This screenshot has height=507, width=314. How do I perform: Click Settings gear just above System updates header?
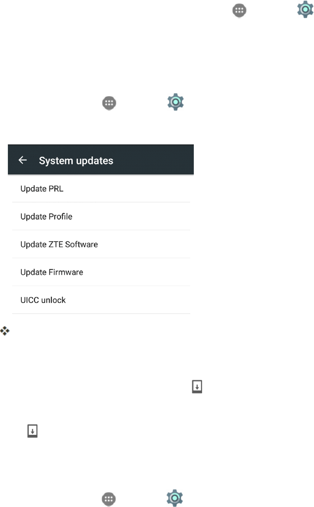click(x=176, y=102)
